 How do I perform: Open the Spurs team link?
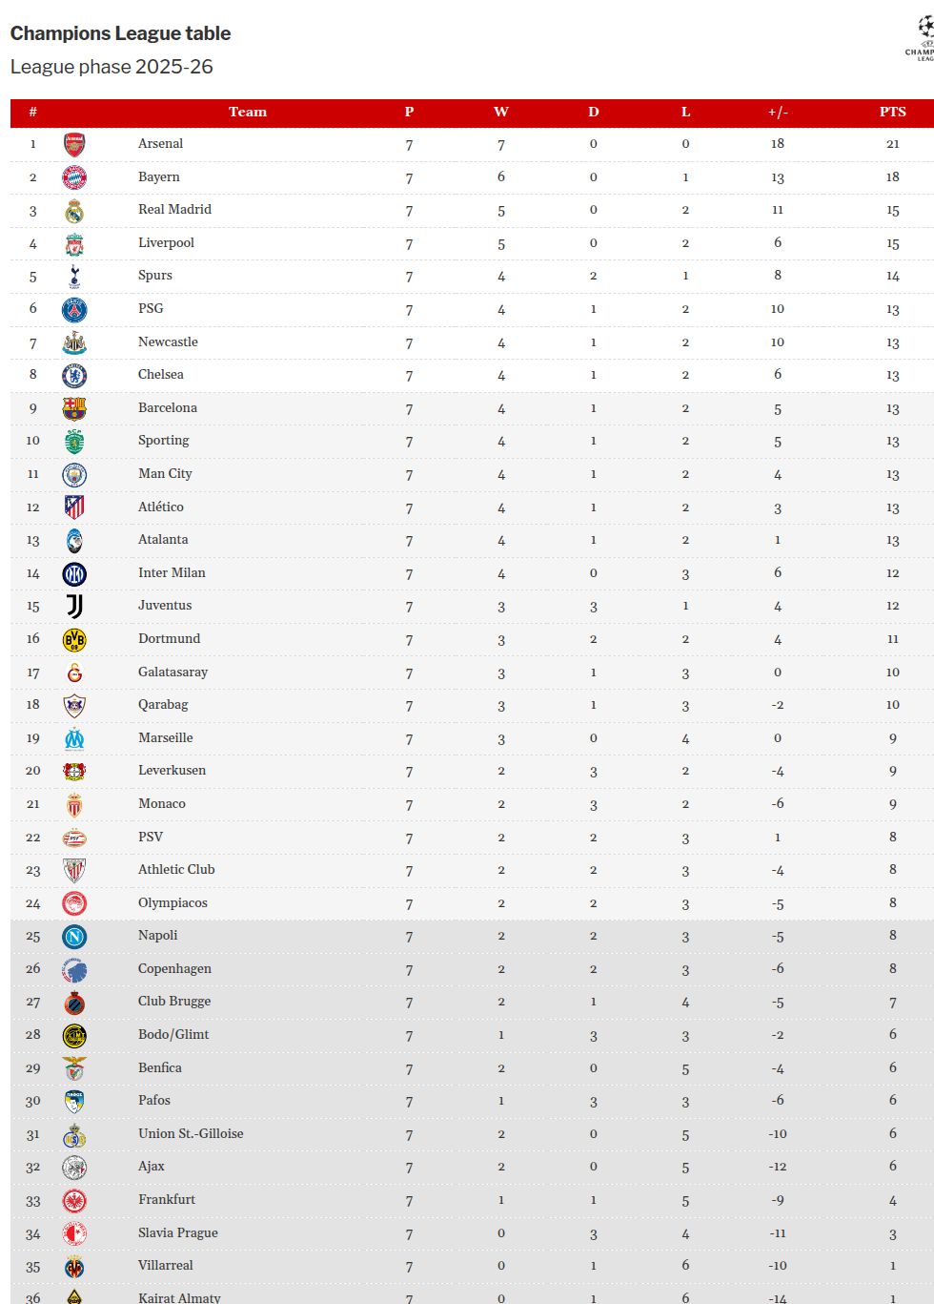(155, 276)
